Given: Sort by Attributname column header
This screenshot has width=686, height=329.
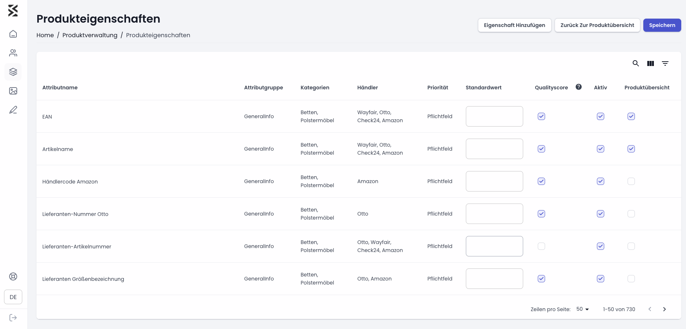Looking at the screenshot, I should [60, 88].
